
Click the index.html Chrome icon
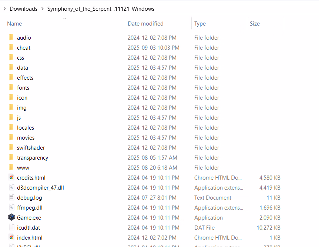click(11, 237)
